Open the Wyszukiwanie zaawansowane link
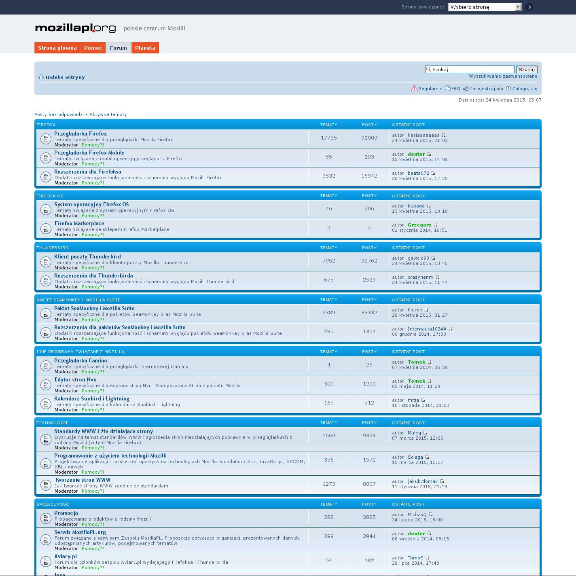This screenshot has width=576, height=576. tap(503, 76)
